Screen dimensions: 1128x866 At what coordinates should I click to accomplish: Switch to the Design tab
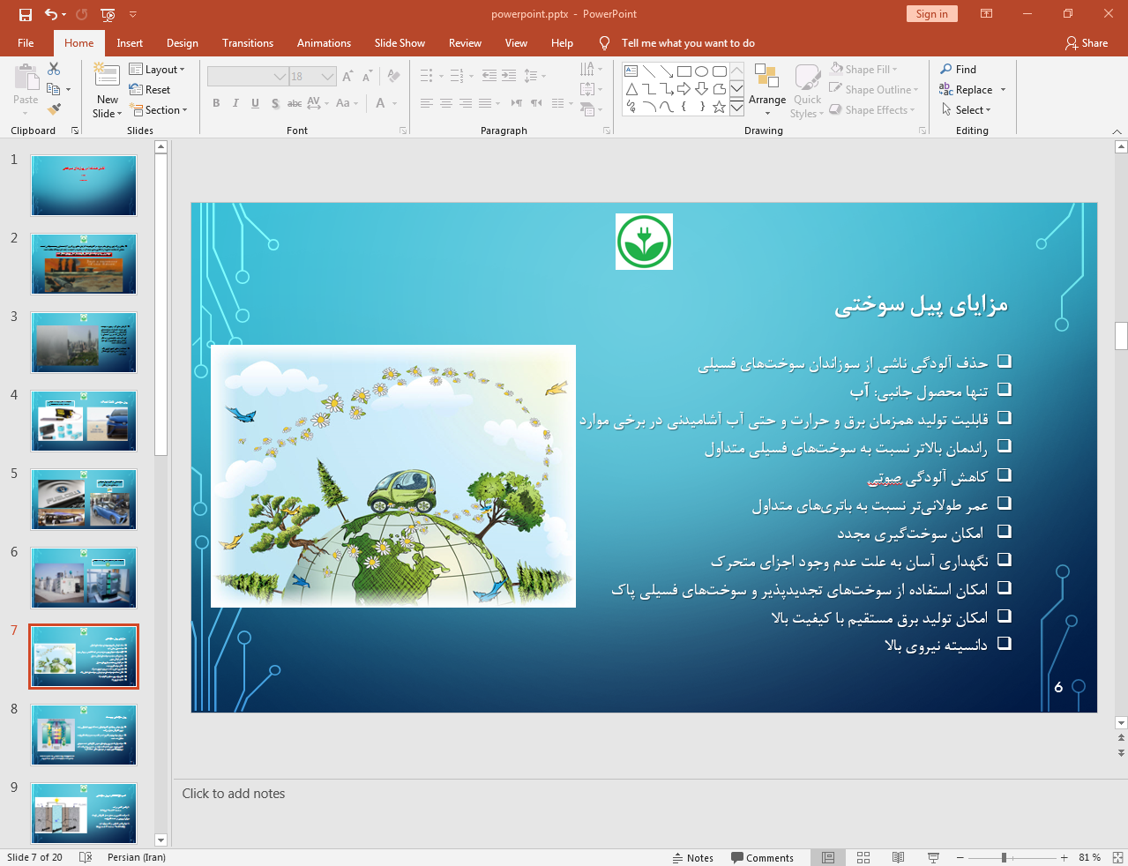(182, 42)
